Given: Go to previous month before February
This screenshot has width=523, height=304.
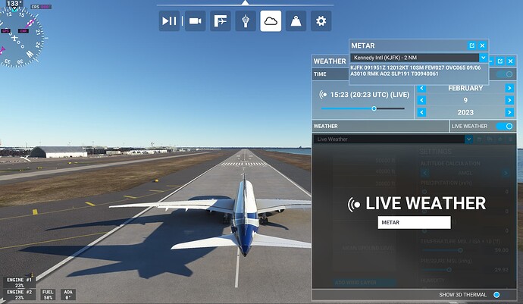Looking at the screenshot, I should (x=421, y=88).
